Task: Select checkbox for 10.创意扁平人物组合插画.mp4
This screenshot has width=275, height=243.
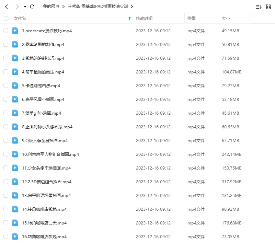Action: tap(6, 154)
